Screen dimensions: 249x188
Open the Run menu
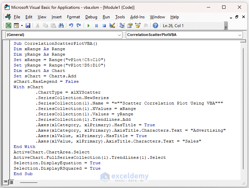point(106,17)
